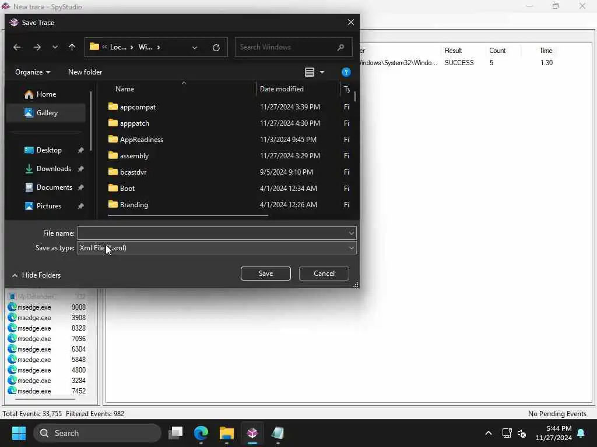The image size is (597, 447).
Task: Open recent locations chevron
Action: click(55, 47)
